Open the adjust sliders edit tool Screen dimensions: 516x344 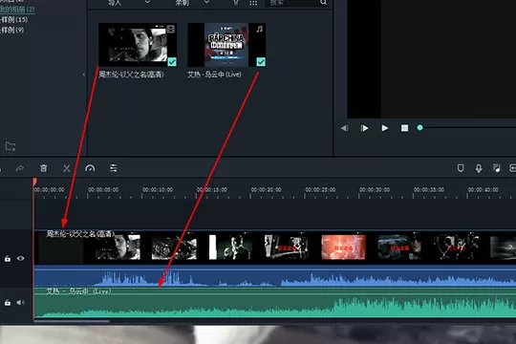113,168
